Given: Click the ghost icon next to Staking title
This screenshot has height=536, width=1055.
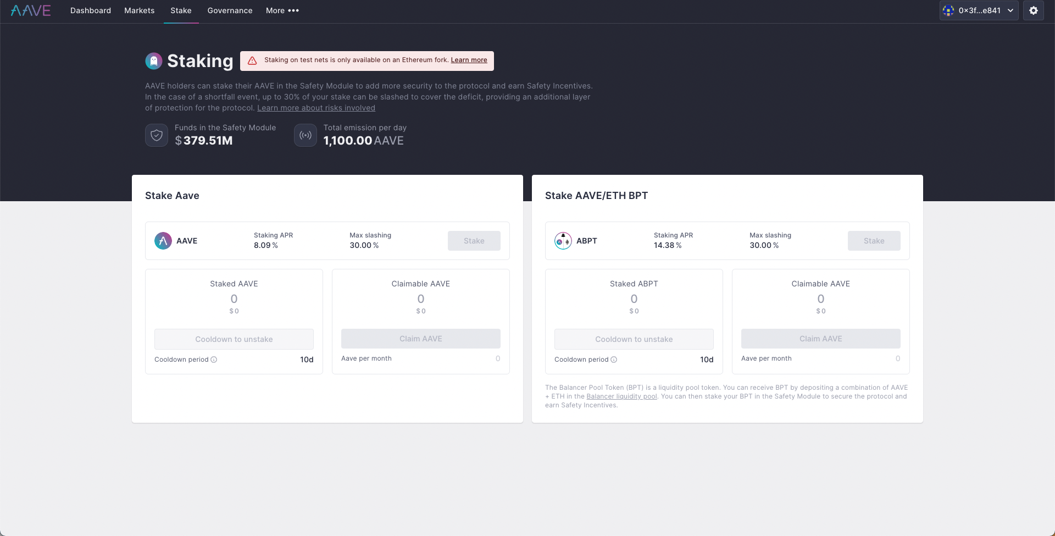Looking at the screenshot, I should point(153,60).
